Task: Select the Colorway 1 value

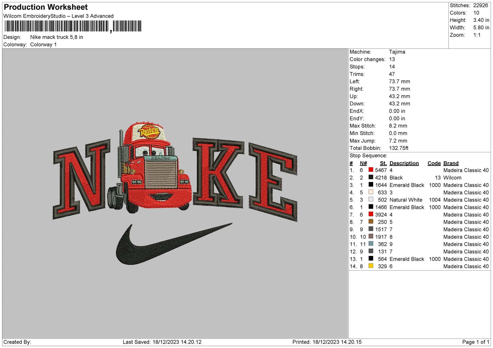Action: point(43,45)
